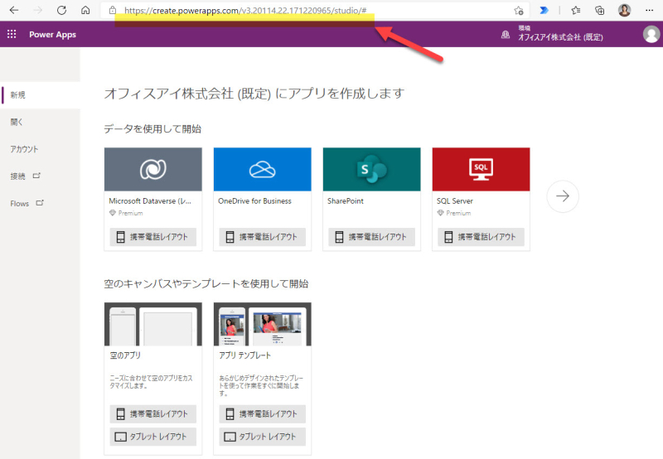Viewport: 663px width, 459px height.
Task: Choose 携帯電話レイアウト under SQL Server
Action: pyautogui.click(x=481, y=237)
